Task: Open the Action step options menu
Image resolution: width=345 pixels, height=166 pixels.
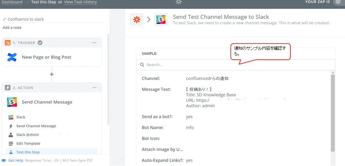Action: [94, 88]
